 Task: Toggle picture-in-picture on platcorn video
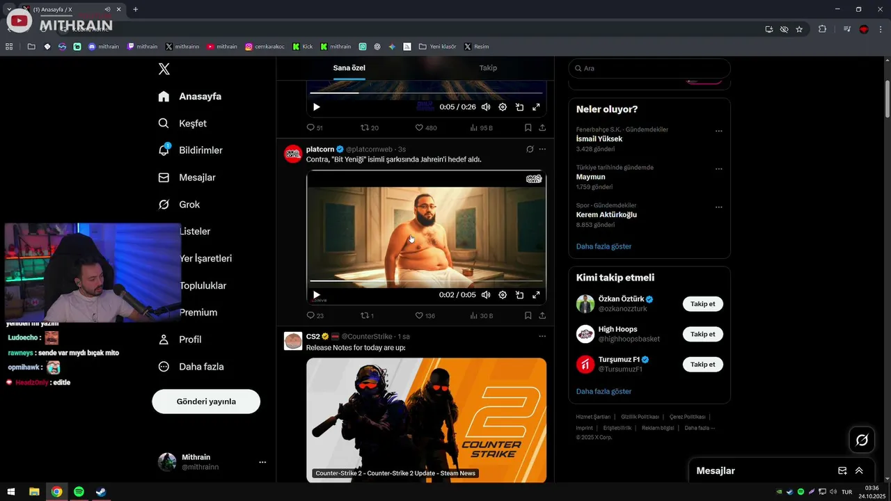click(519, 295)
